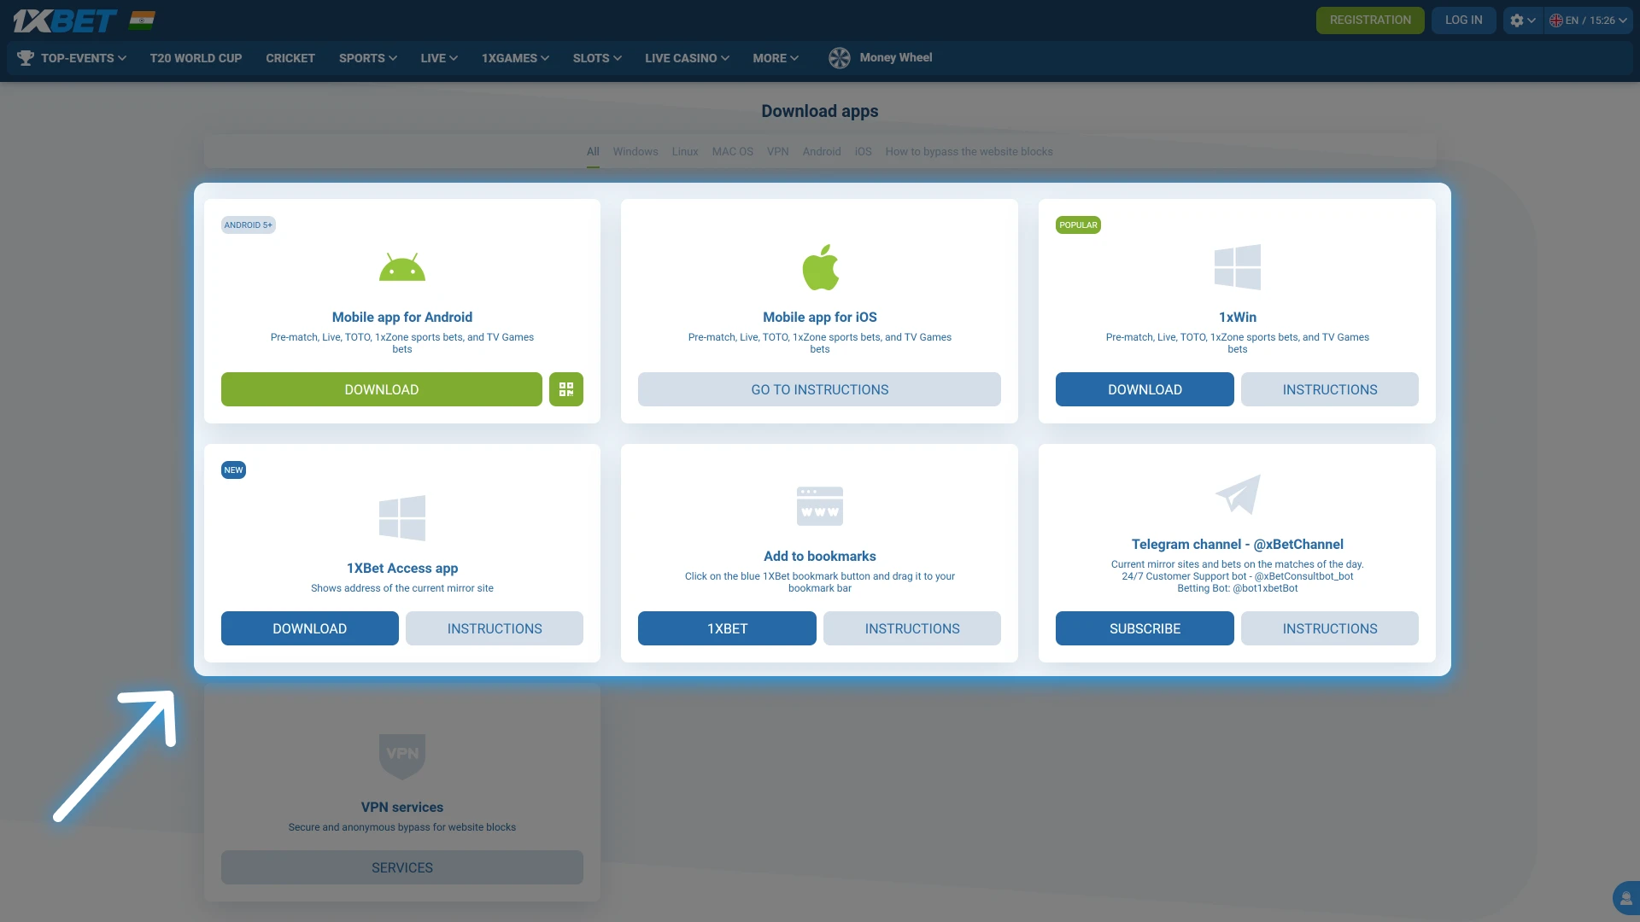The height and width of the screenshot is (922, 1640).
Task: Open the CRICKET menu item
Action: [290, 58]
